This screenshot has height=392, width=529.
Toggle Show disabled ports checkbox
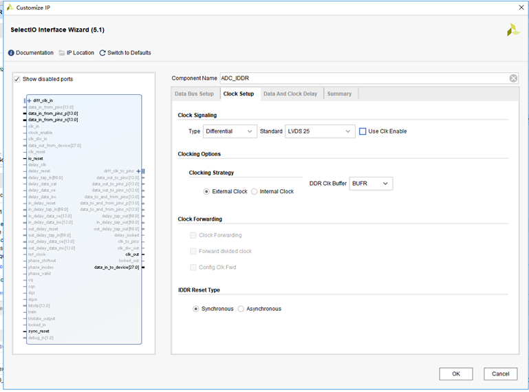pyautogui.click(x=17, y=79)
